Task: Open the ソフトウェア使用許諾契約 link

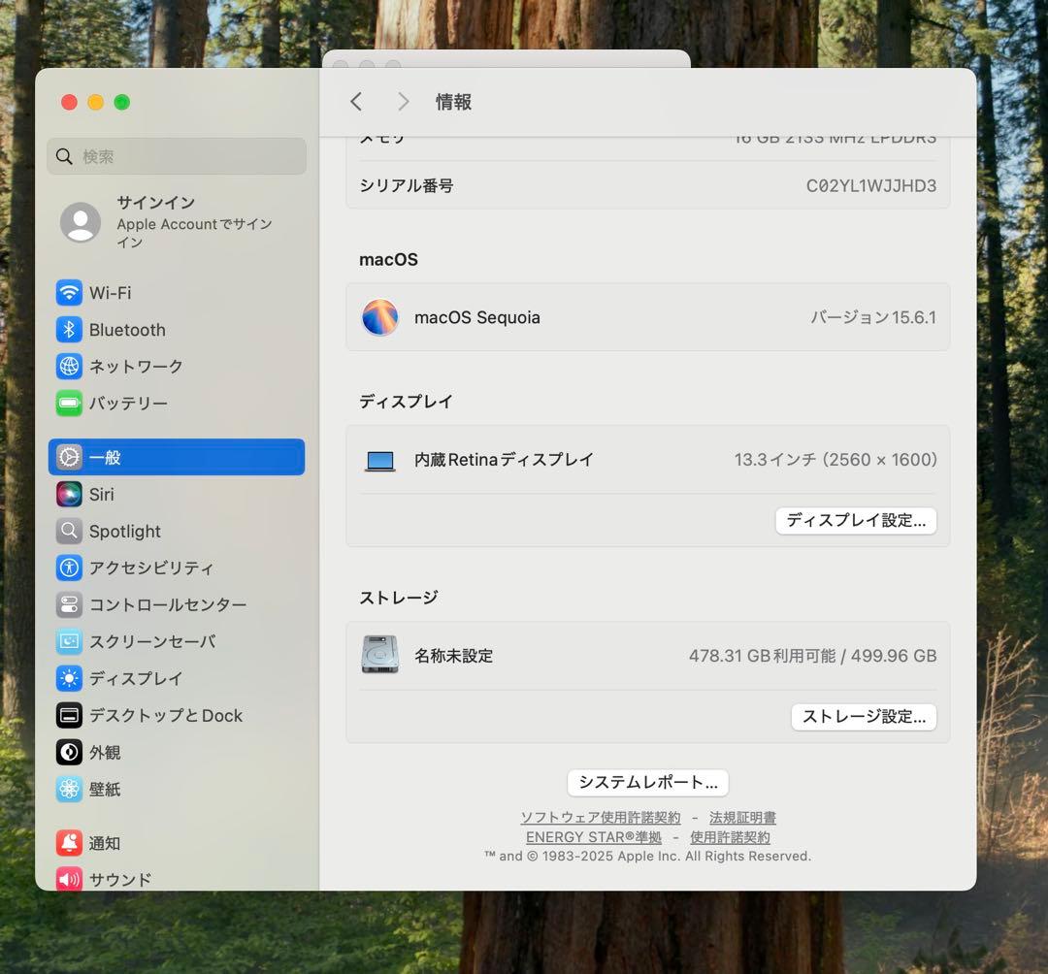Action: 599,817
